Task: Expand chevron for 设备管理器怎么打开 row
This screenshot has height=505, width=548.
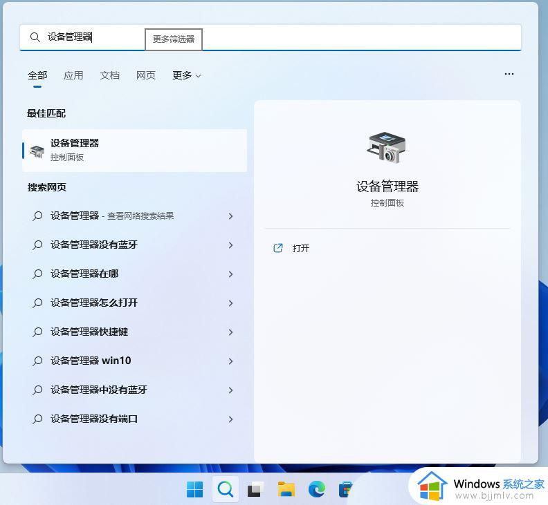Action: tap(230, 303)
